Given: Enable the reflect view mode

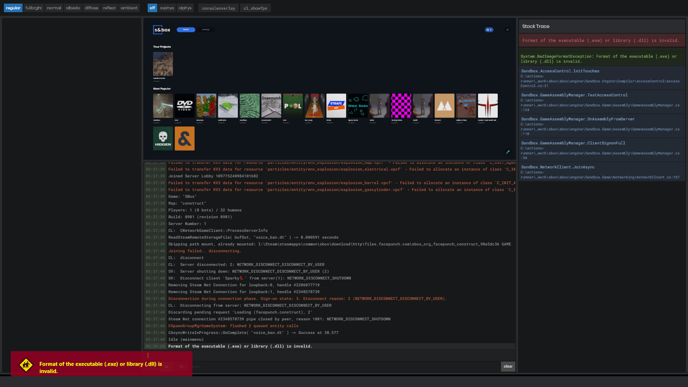Looking at the screenshot, I should pos(109,8).
